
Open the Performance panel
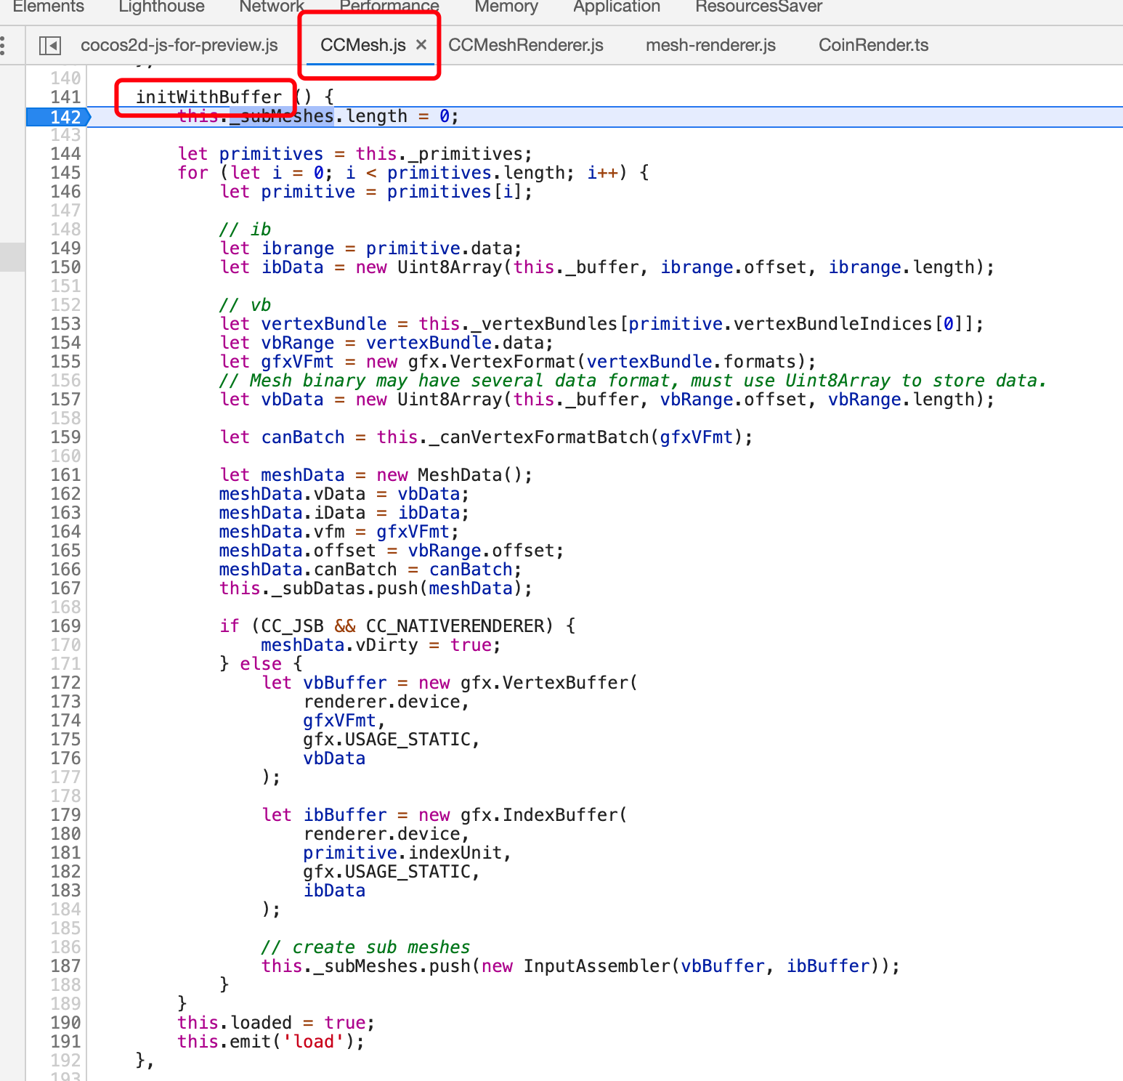389,7
